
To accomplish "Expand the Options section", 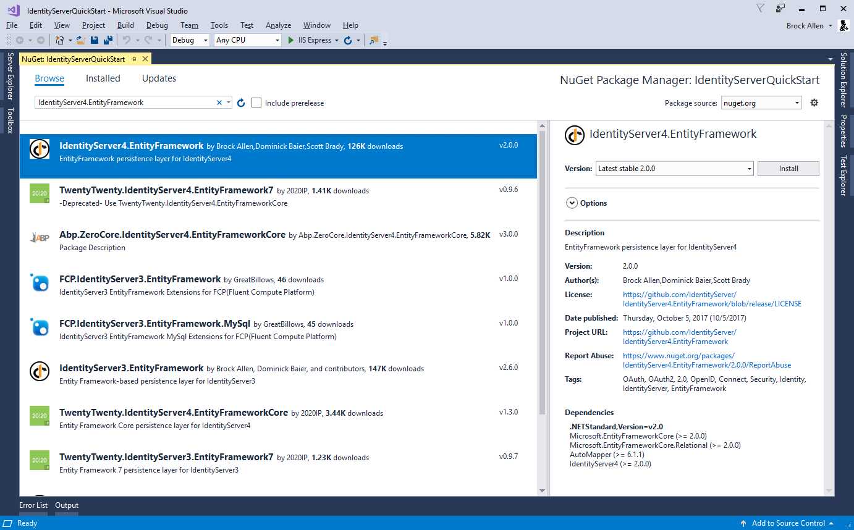I will tap(571, 203).
